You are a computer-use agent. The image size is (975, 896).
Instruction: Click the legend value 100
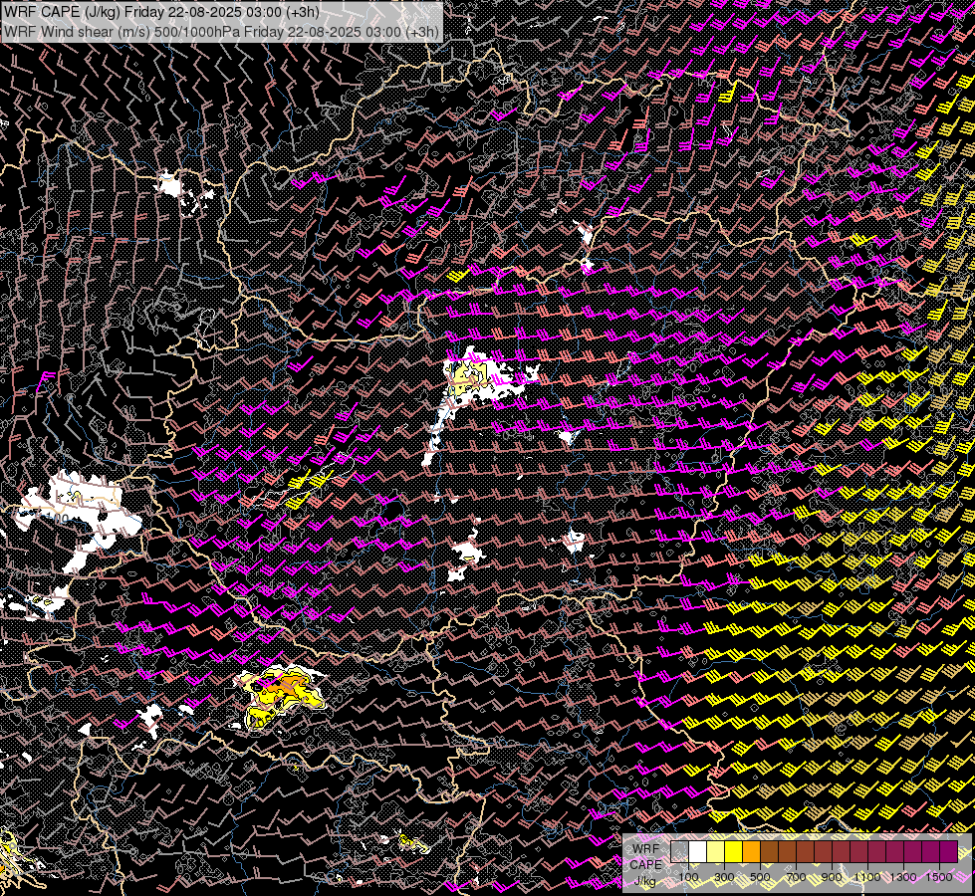(688, 877)
